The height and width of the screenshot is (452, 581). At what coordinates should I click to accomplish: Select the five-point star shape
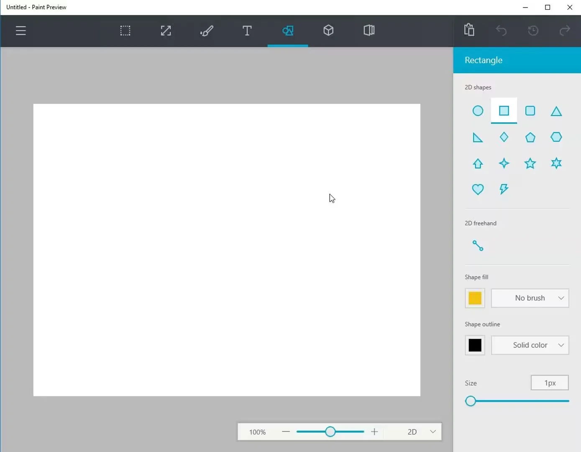click(x=530, y=163)
